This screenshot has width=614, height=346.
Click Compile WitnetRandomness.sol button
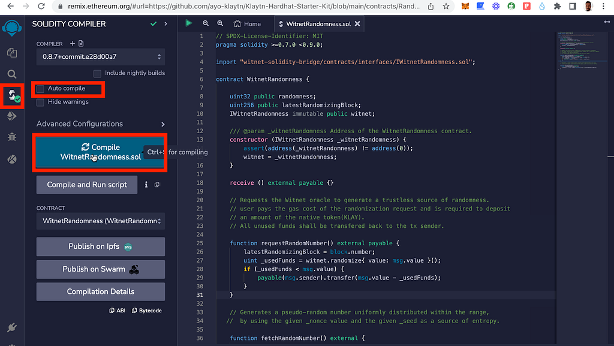click(100, 152)
